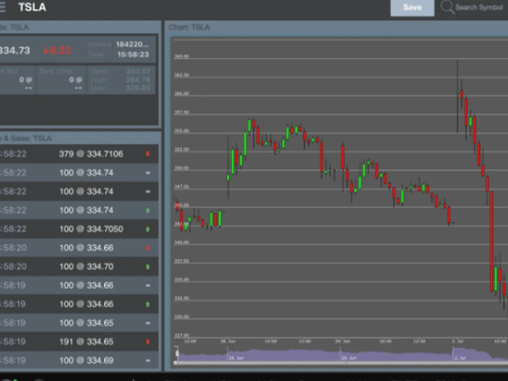Click red down tick on 379 @ 334.7106 trade
The width and height of the screenshot is (508, 381).
[x=148, y=154]
